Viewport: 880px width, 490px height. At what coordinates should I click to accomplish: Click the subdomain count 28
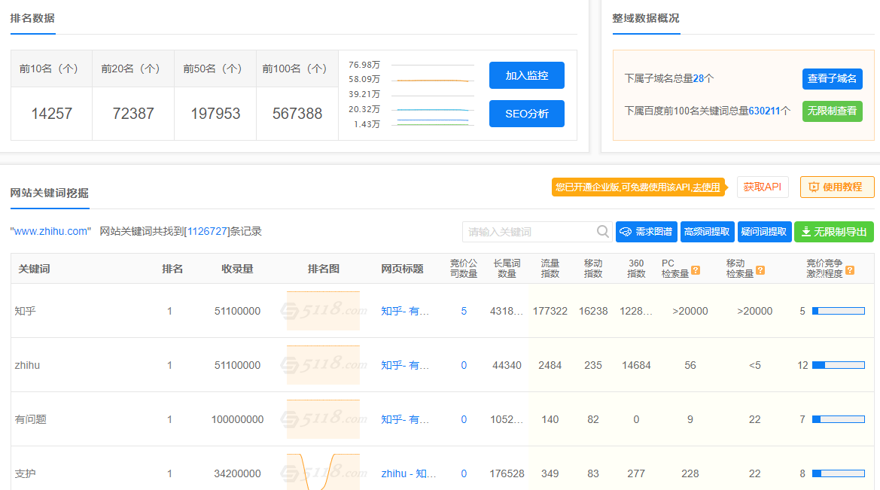[x=698, y=78]
